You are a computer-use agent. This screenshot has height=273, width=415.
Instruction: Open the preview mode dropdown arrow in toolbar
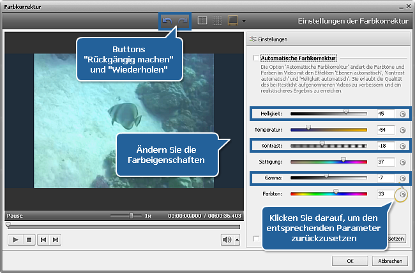[x=244, y=22]
